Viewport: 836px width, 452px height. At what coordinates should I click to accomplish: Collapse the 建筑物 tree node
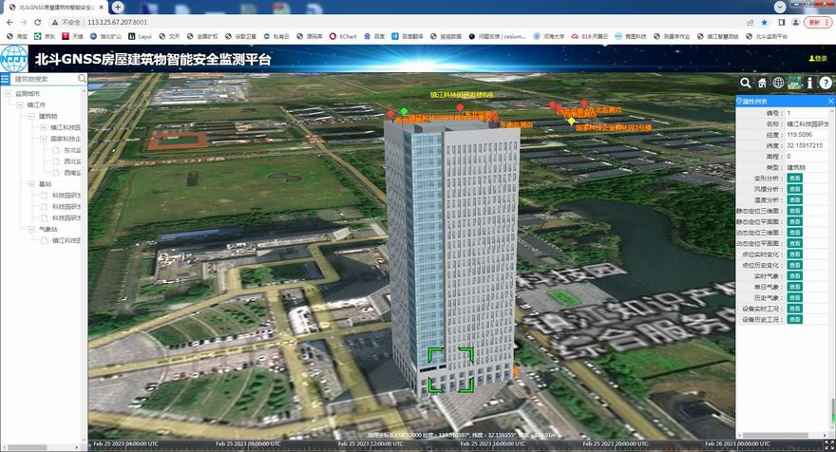[31, 116]
